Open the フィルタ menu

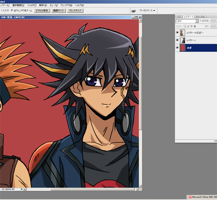[32, 5]
